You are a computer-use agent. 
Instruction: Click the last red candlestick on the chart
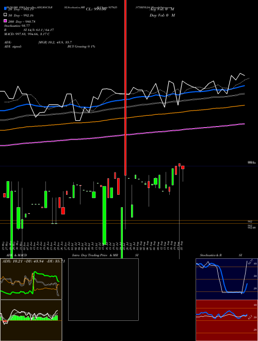point(183,167)
